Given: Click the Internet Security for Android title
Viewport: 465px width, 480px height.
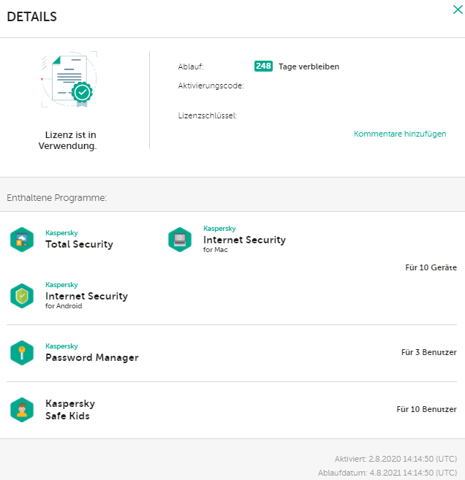Looking at the screenshot, I should [86, 296].
